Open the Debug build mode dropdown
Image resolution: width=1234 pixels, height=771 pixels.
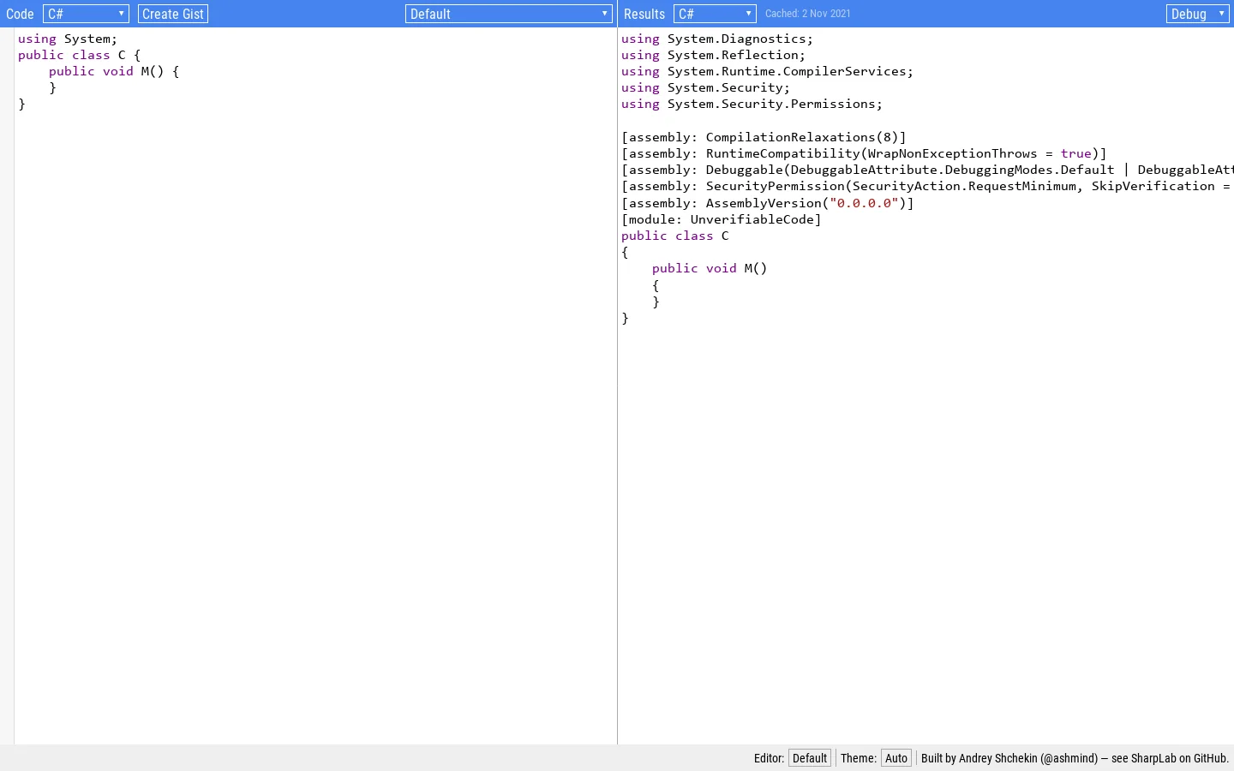point(1198,14)
